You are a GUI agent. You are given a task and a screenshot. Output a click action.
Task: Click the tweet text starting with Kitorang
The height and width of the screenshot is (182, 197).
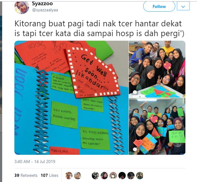(99, 29)
